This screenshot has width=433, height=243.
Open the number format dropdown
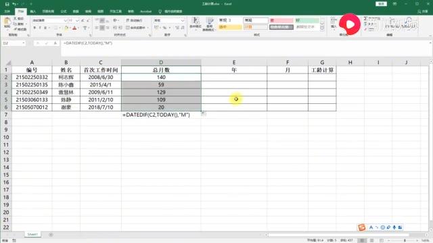183,20
